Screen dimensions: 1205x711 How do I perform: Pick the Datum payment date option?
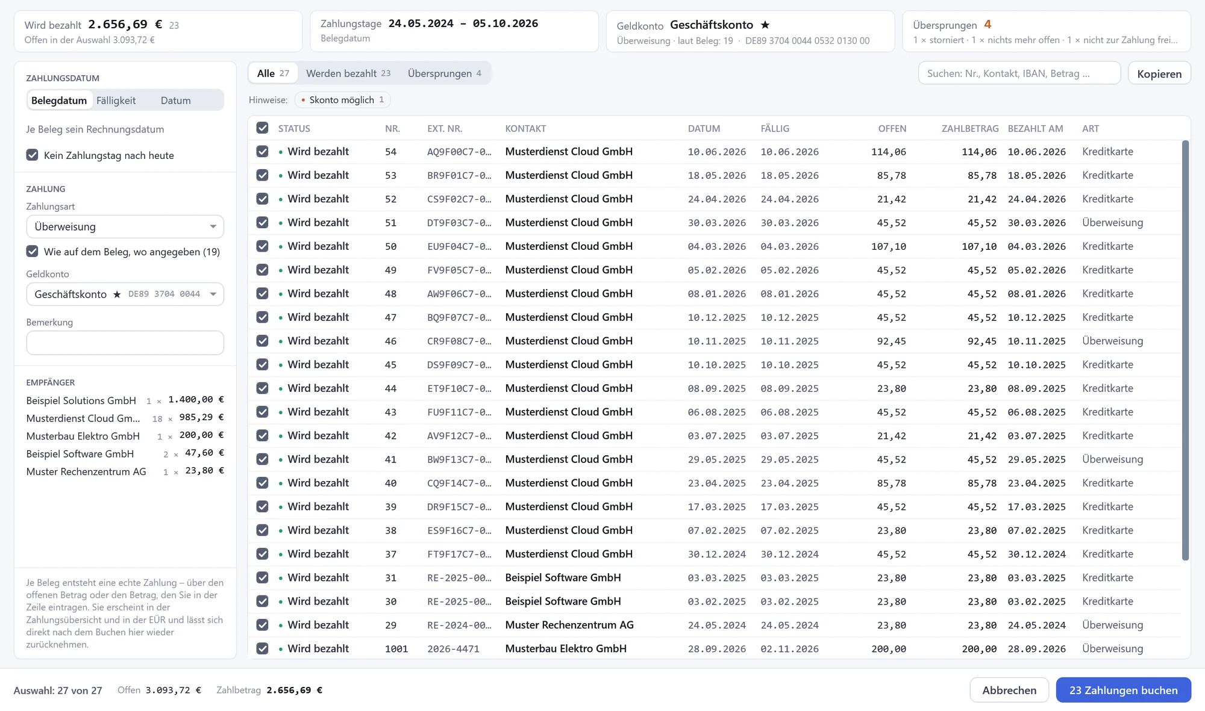(x=175, y=101)
